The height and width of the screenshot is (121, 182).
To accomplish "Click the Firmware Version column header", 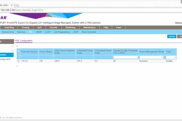I will point(29,52).
